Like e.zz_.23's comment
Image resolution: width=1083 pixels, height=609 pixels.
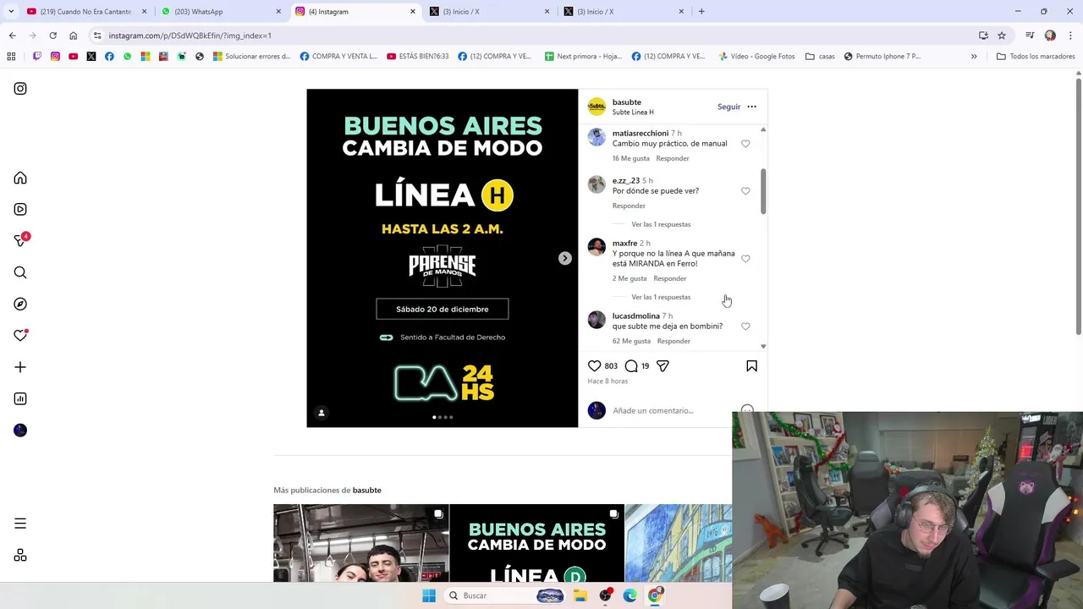[745, 191]
